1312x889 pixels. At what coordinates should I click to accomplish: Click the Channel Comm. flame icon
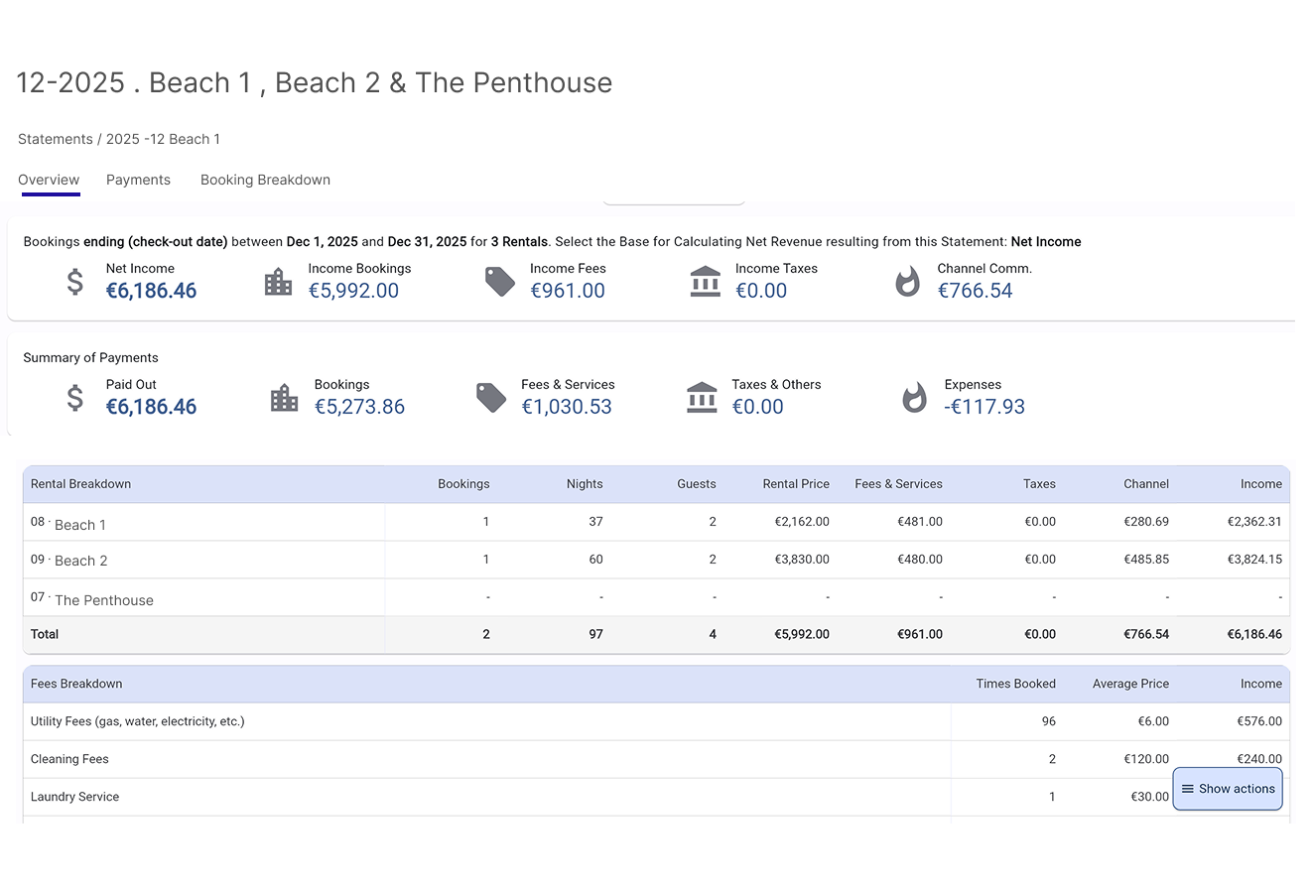pos(907,282)
